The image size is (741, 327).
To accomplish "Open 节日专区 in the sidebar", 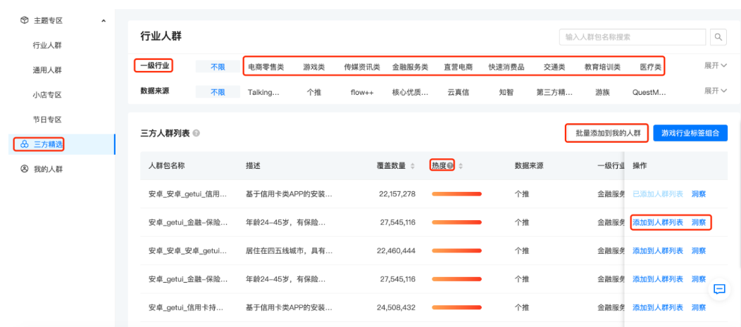I will point(47,120).
